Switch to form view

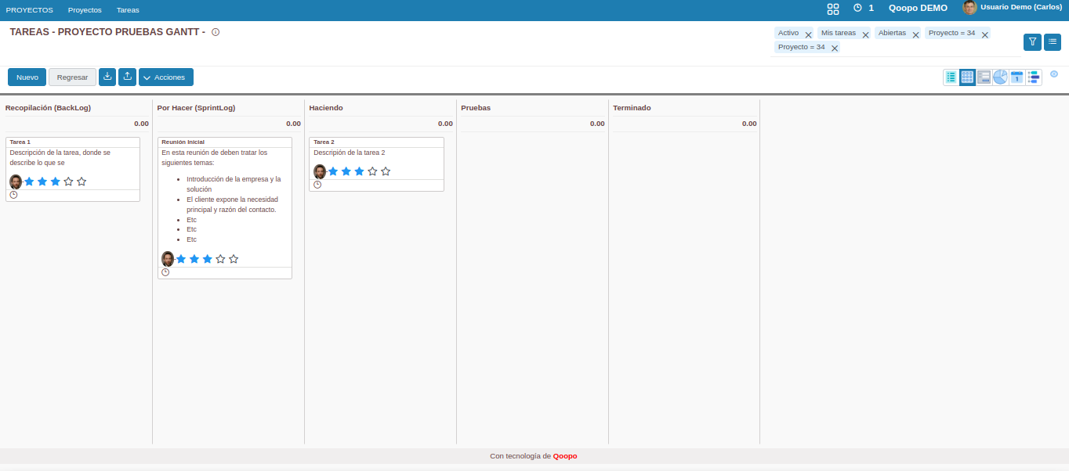pyautogui.click(x=984, y=77)
